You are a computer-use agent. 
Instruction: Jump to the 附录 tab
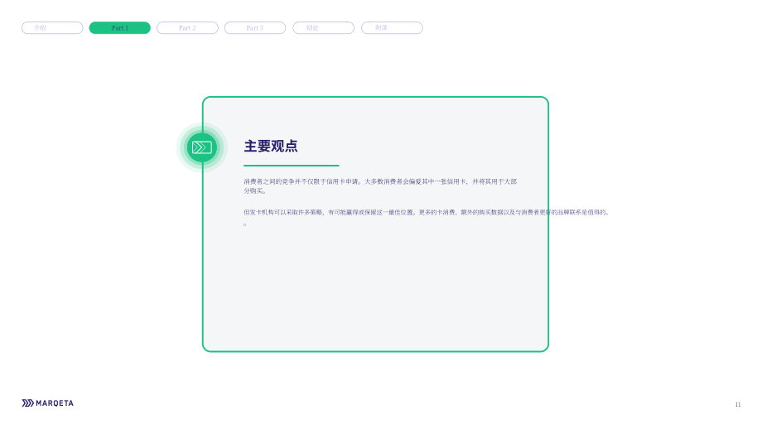(392, 27)
